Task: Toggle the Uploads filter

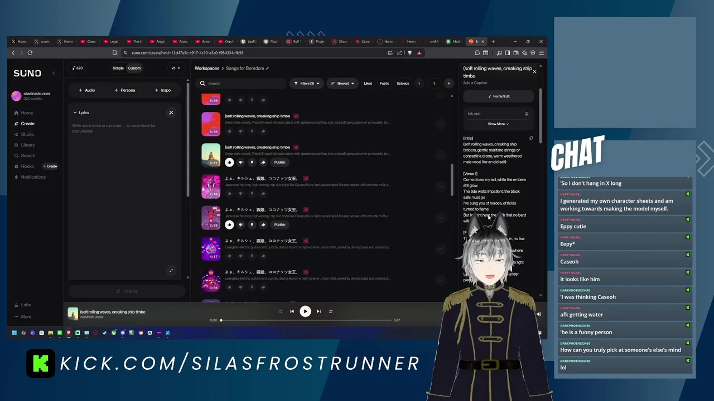Action: pyautogui.click(x=403, y=84)
